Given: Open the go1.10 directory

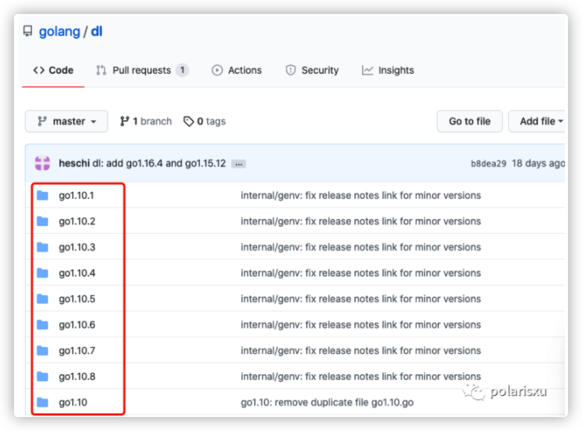Looking at the screenshot, I should point(73,403).
